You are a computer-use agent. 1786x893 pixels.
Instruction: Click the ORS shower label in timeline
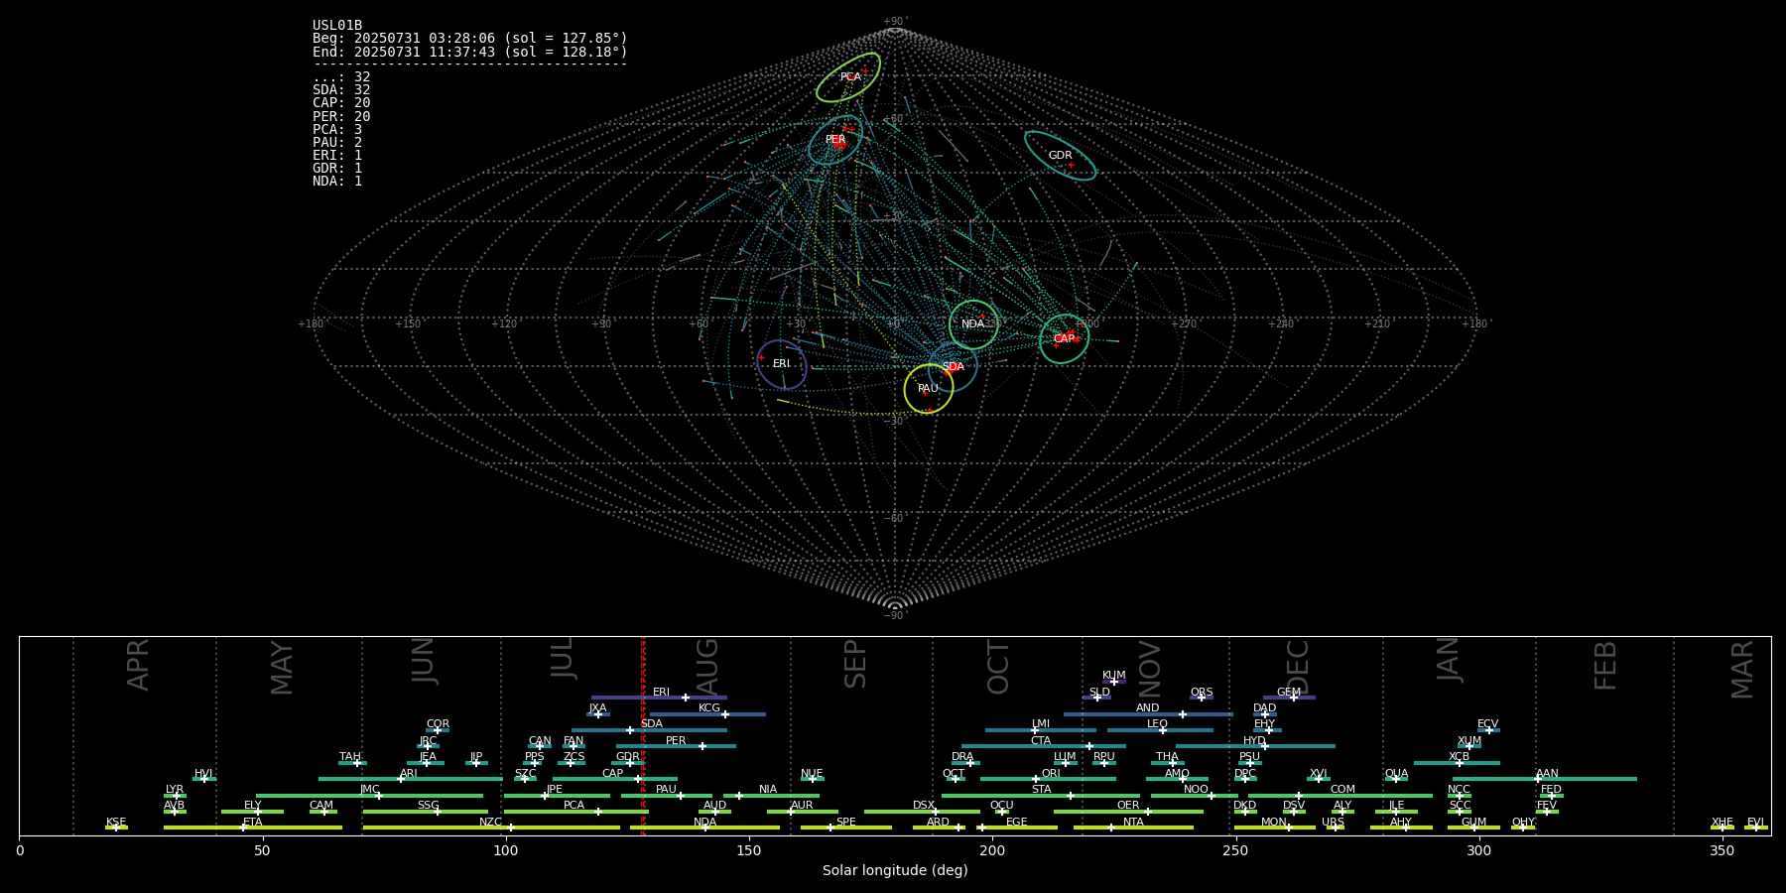pyautogui.click(x=1202, y=693)
